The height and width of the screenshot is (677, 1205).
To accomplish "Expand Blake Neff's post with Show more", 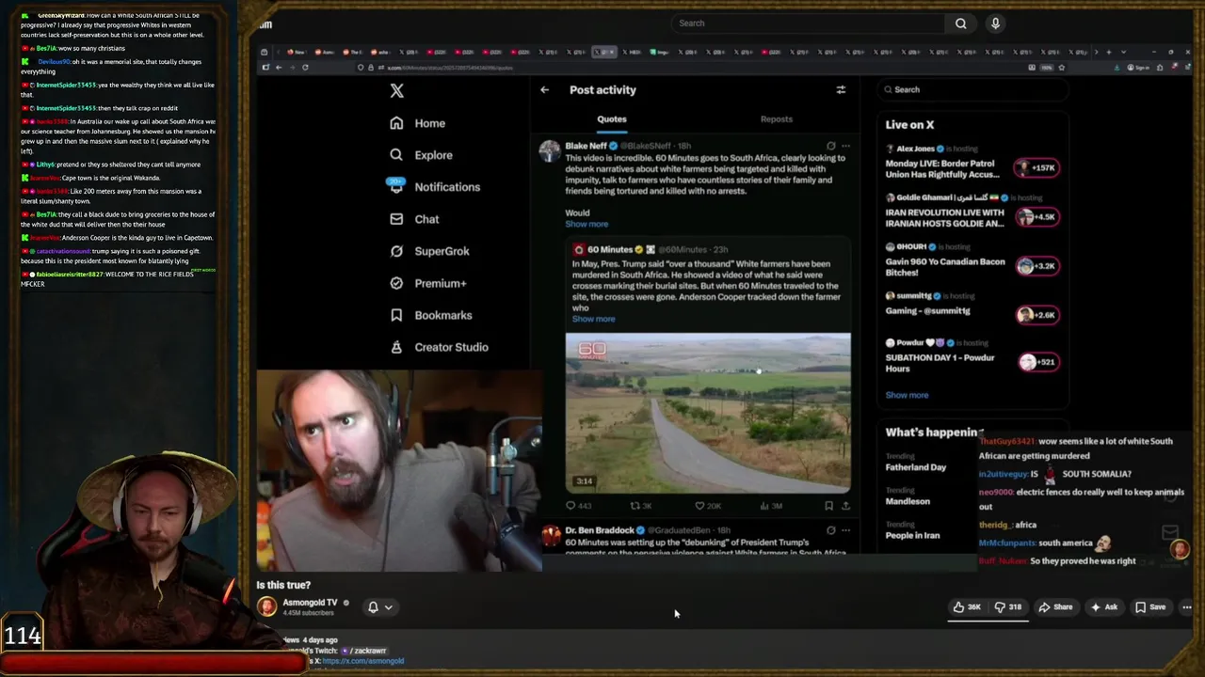I will click(586, 224).
